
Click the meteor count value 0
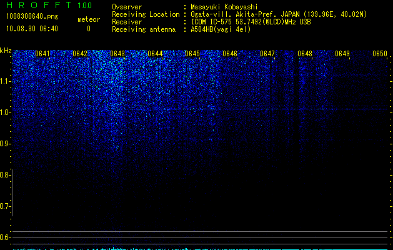tap(89, 29)
